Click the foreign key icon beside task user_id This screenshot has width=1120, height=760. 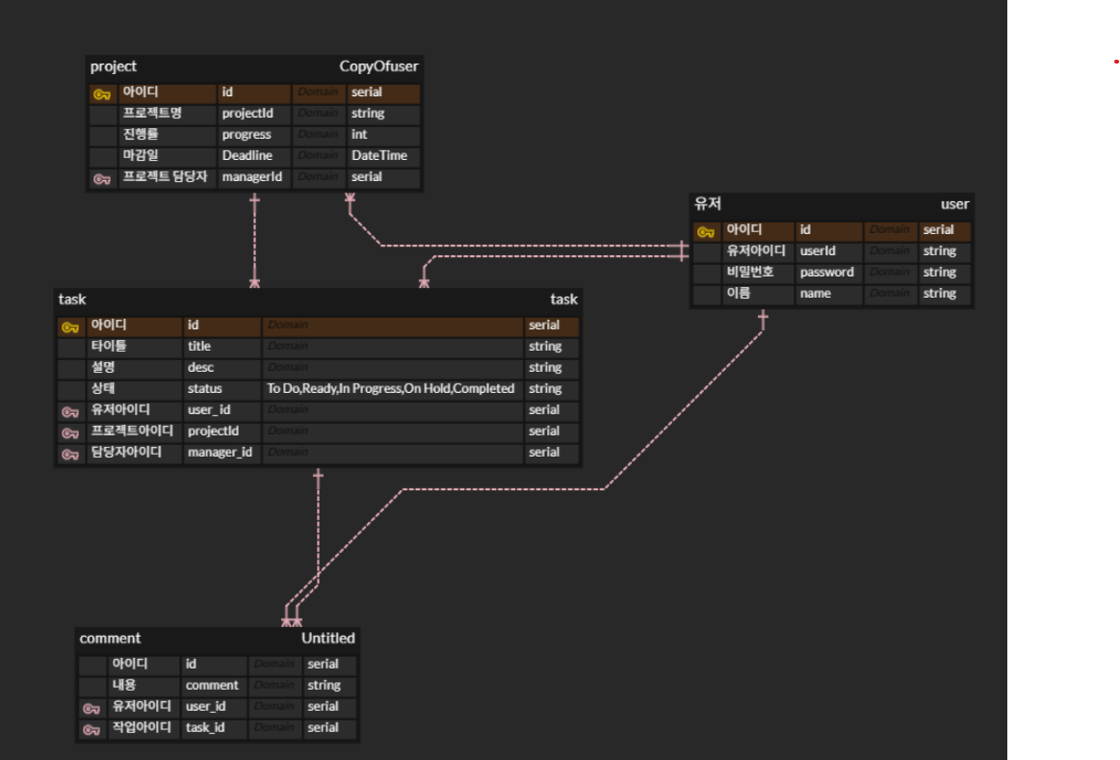click(70, 412)
